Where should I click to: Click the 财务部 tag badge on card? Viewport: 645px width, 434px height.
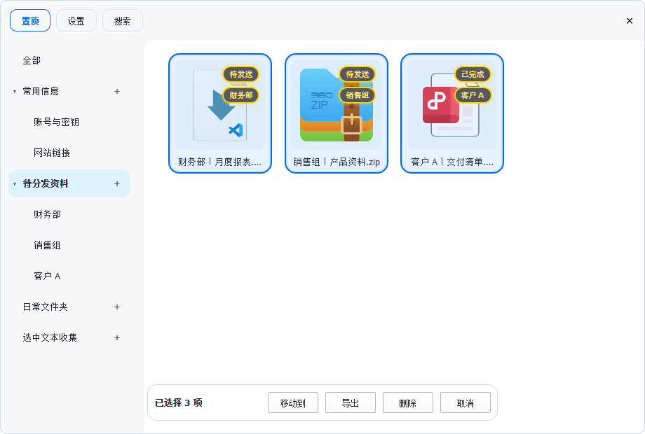pyautogui.click(x=241, y=95)
